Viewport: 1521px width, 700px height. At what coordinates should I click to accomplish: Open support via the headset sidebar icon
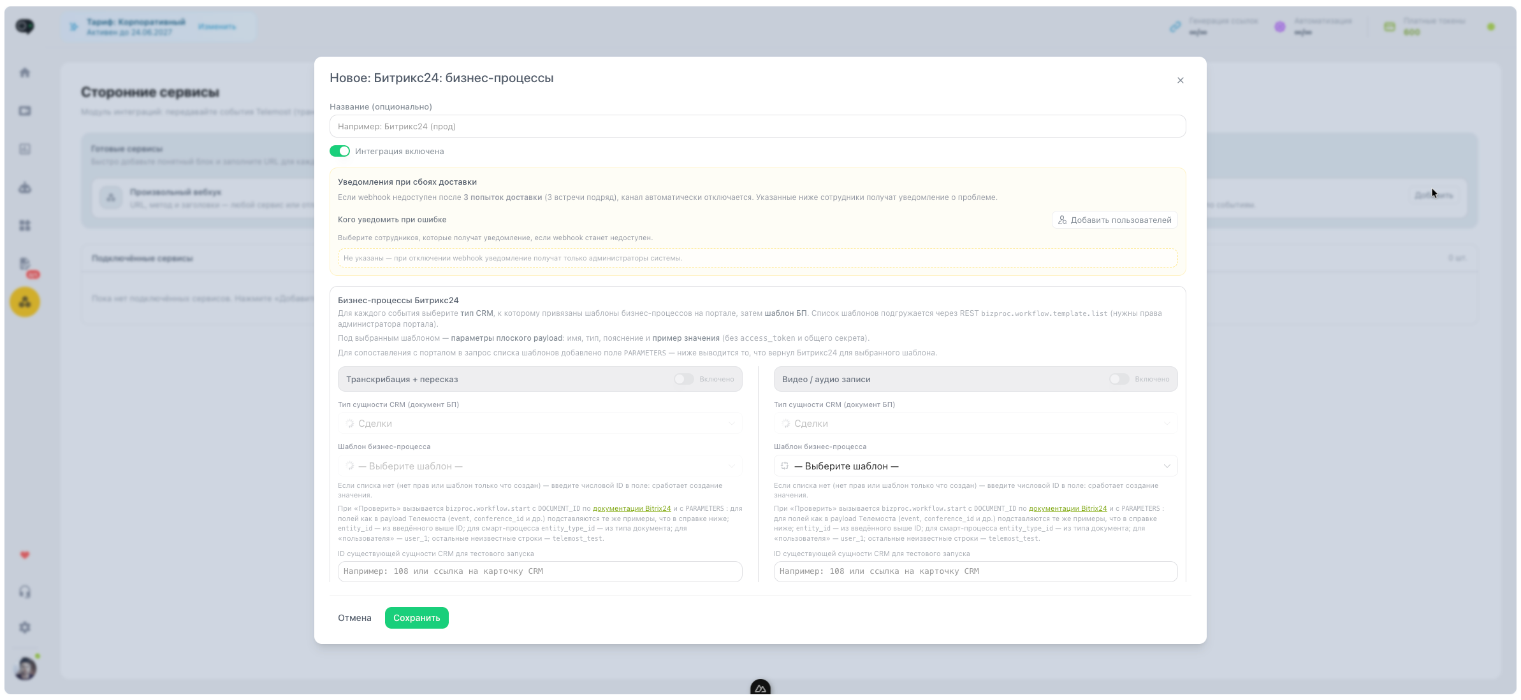coord(25,592)
